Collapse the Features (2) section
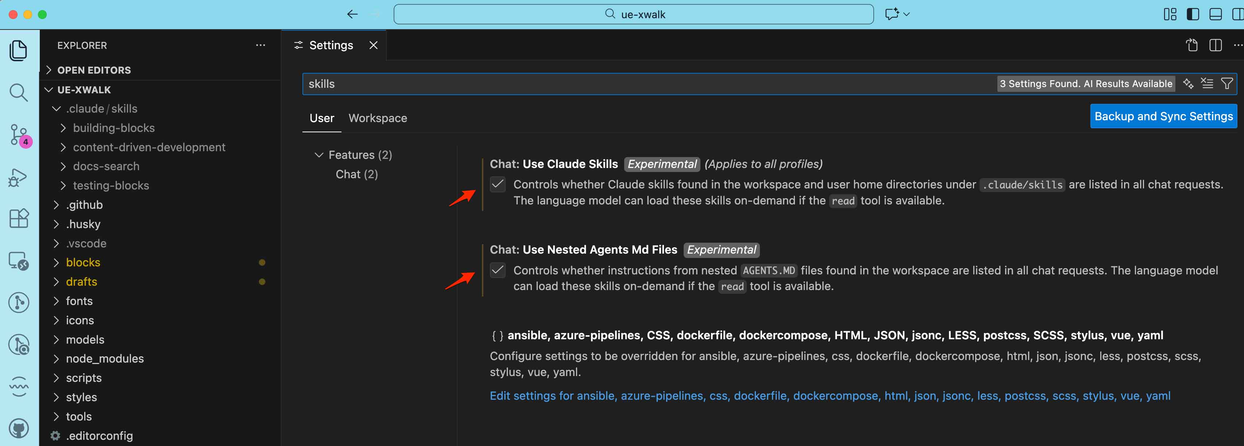 (x=319, y=155)
